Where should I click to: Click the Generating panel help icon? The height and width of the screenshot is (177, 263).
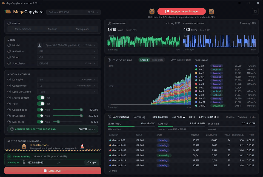click(109, 23)
